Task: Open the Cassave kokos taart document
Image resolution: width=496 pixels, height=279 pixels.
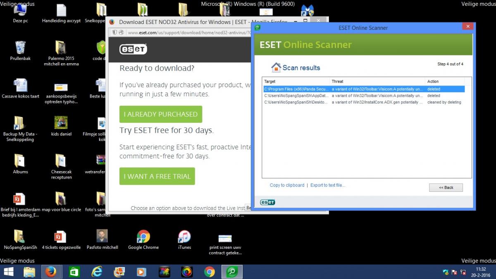Action: (x=20, y=88)
